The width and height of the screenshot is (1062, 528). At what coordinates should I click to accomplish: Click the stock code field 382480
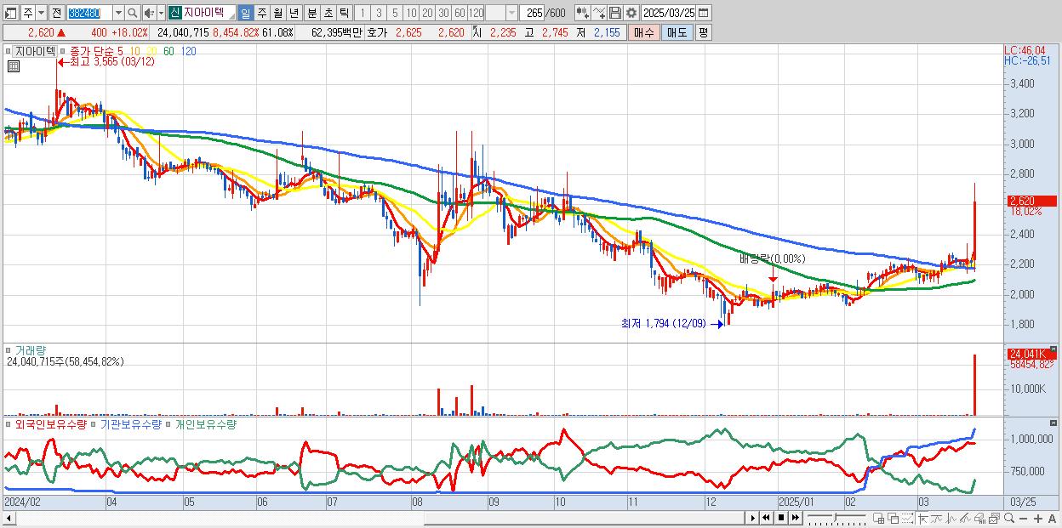point(90,13)
